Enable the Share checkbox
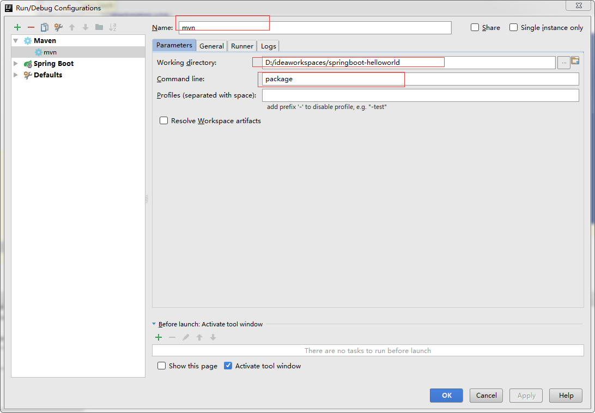Viewport: 595px width, 413px height. click(475, 27)
